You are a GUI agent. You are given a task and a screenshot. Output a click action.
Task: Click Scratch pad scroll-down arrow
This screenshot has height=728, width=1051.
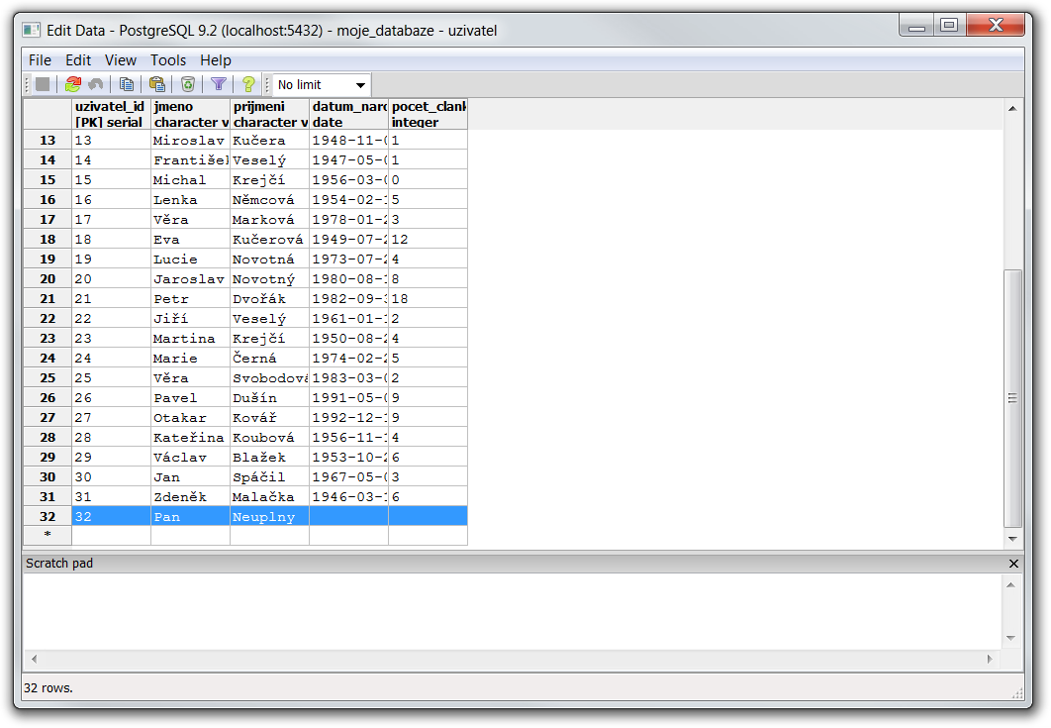(1010, 638)
